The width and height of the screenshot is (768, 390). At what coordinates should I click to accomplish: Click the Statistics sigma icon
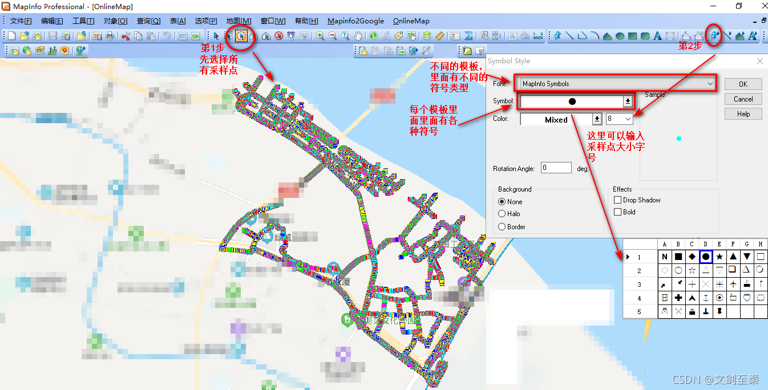click(468, 35)
